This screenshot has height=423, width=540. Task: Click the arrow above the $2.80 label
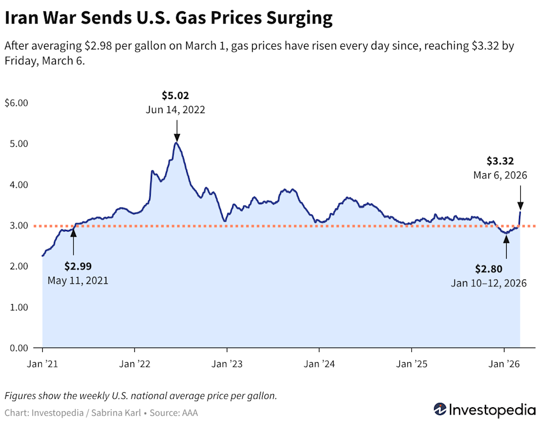click(x=506, y=246)
